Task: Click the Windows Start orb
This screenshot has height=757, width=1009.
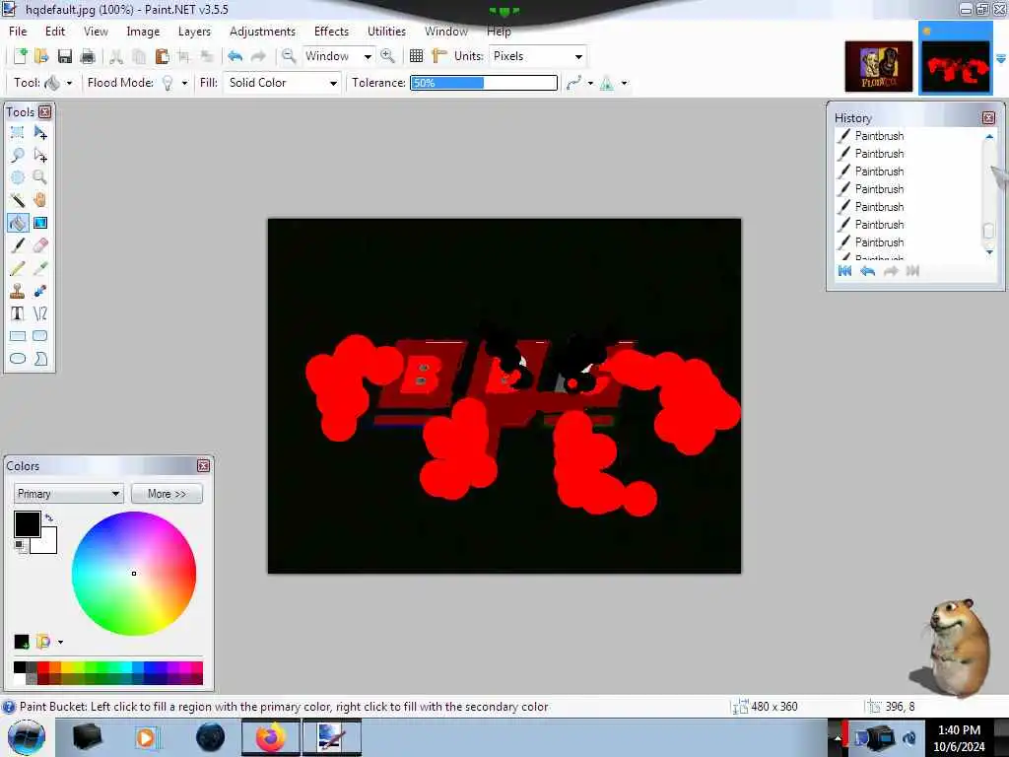Action: [27, 737]
